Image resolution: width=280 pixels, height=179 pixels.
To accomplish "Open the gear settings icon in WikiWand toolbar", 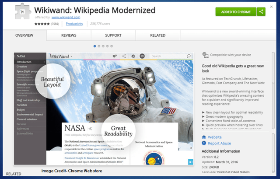I will coord(133,56).
